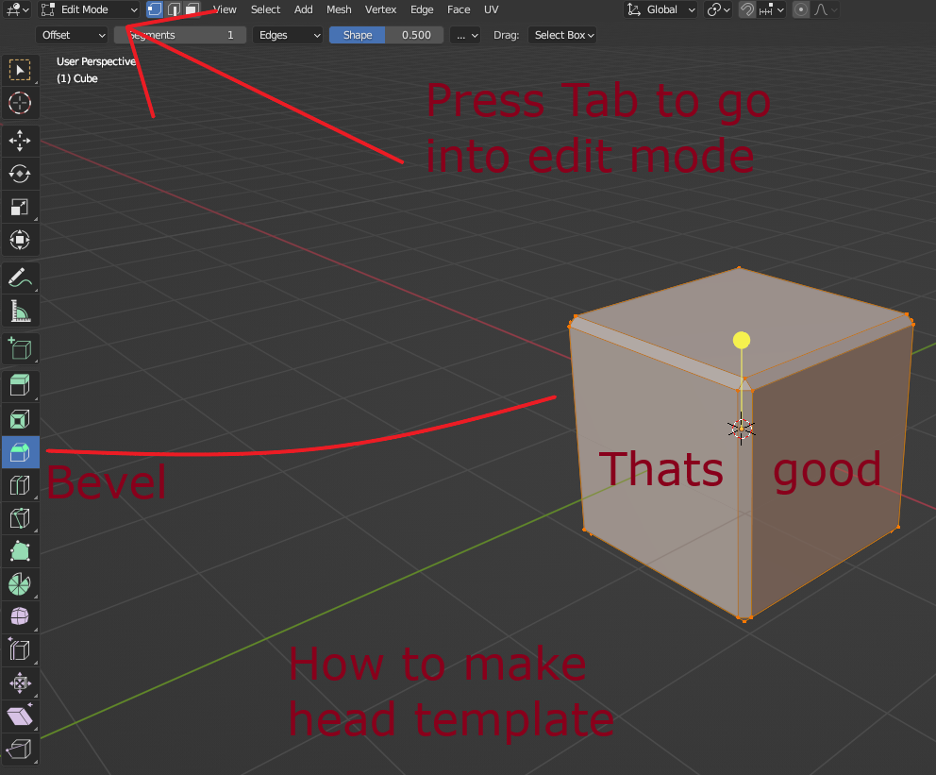Select the Poly Build tool
The width and height of the screenshot is (936, 775).
point(20,551)
